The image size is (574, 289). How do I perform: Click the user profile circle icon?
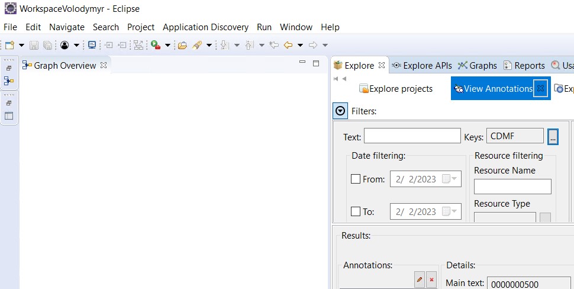coord(65,45)
